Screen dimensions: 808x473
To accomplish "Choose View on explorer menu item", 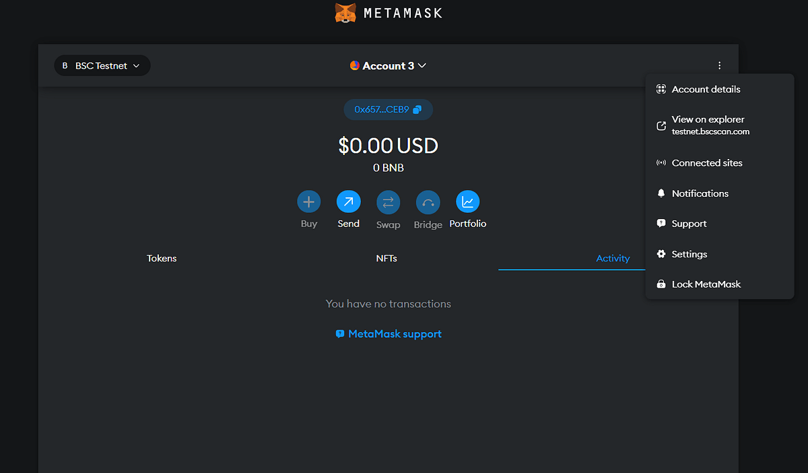I will 708,125.
